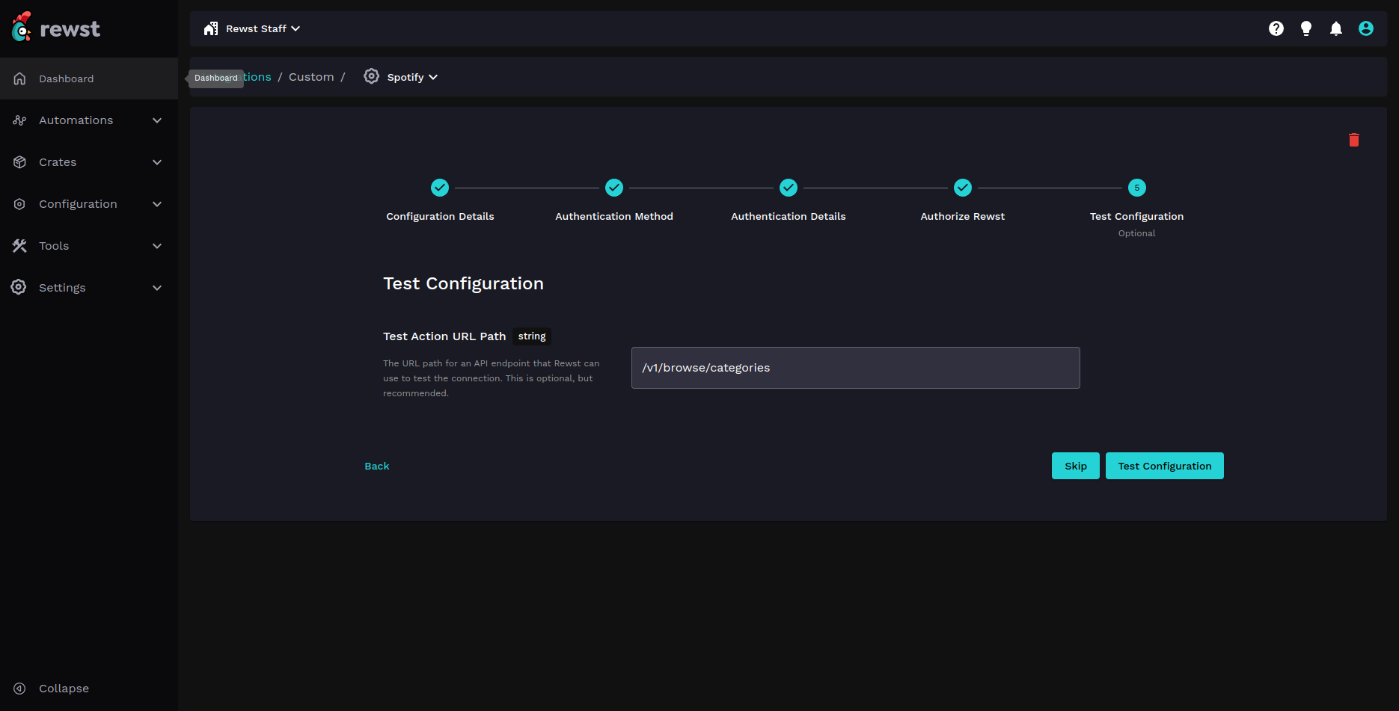This screenshot has height=711, width=1399.
Task: Click the rewst logo
Action: tap(56, 28)
